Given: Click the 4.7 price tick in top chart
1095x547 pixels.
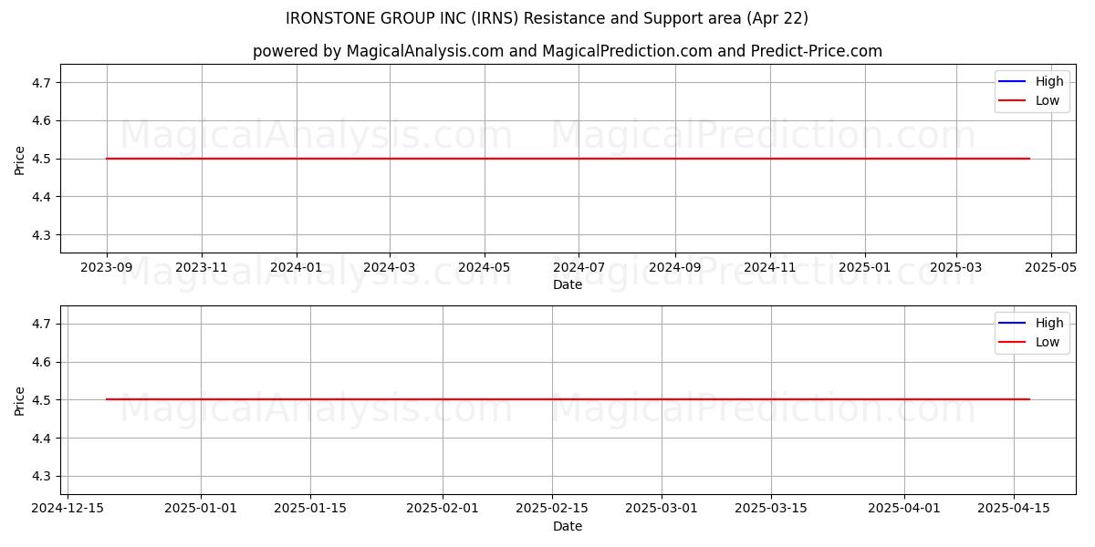Looking at the screenshot, I should [x=44, y=83].
